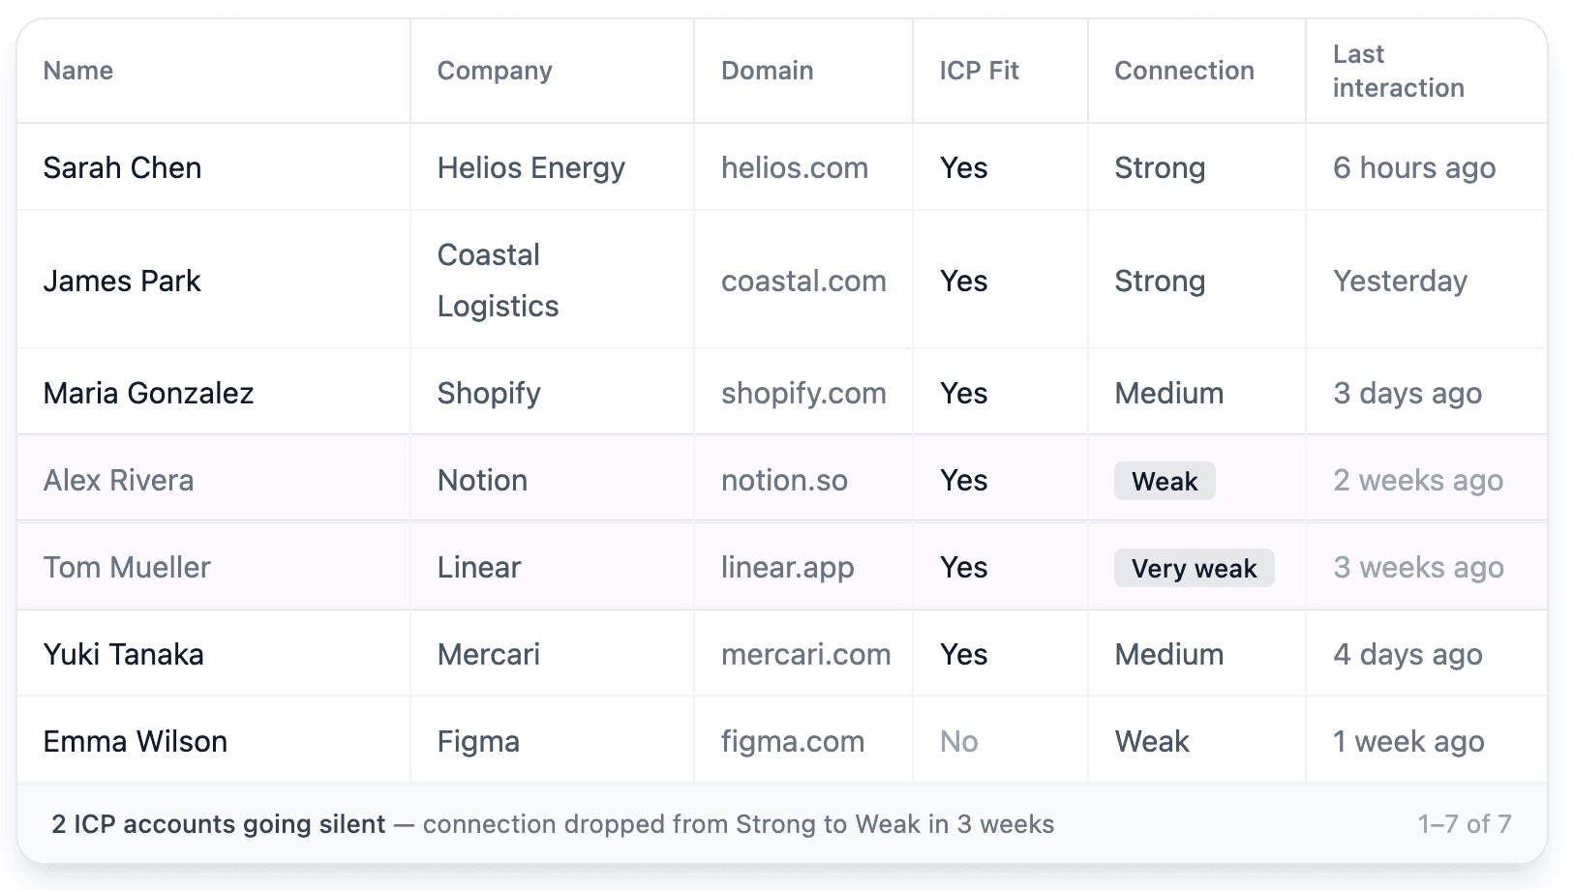Viewport: 1574px width, 890px height.
Task: Click the Weak badge for Alex Rivera
Action: 1165,481
